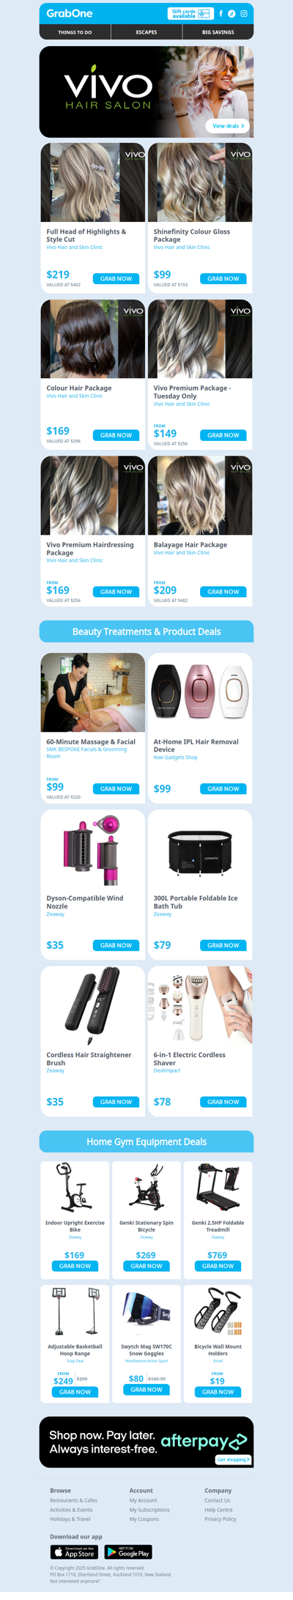Image resolution: width=293 pixels, height=1600 pixels.
Task: Open the Balayage Hair Package photo
Action: coord(200,496)
